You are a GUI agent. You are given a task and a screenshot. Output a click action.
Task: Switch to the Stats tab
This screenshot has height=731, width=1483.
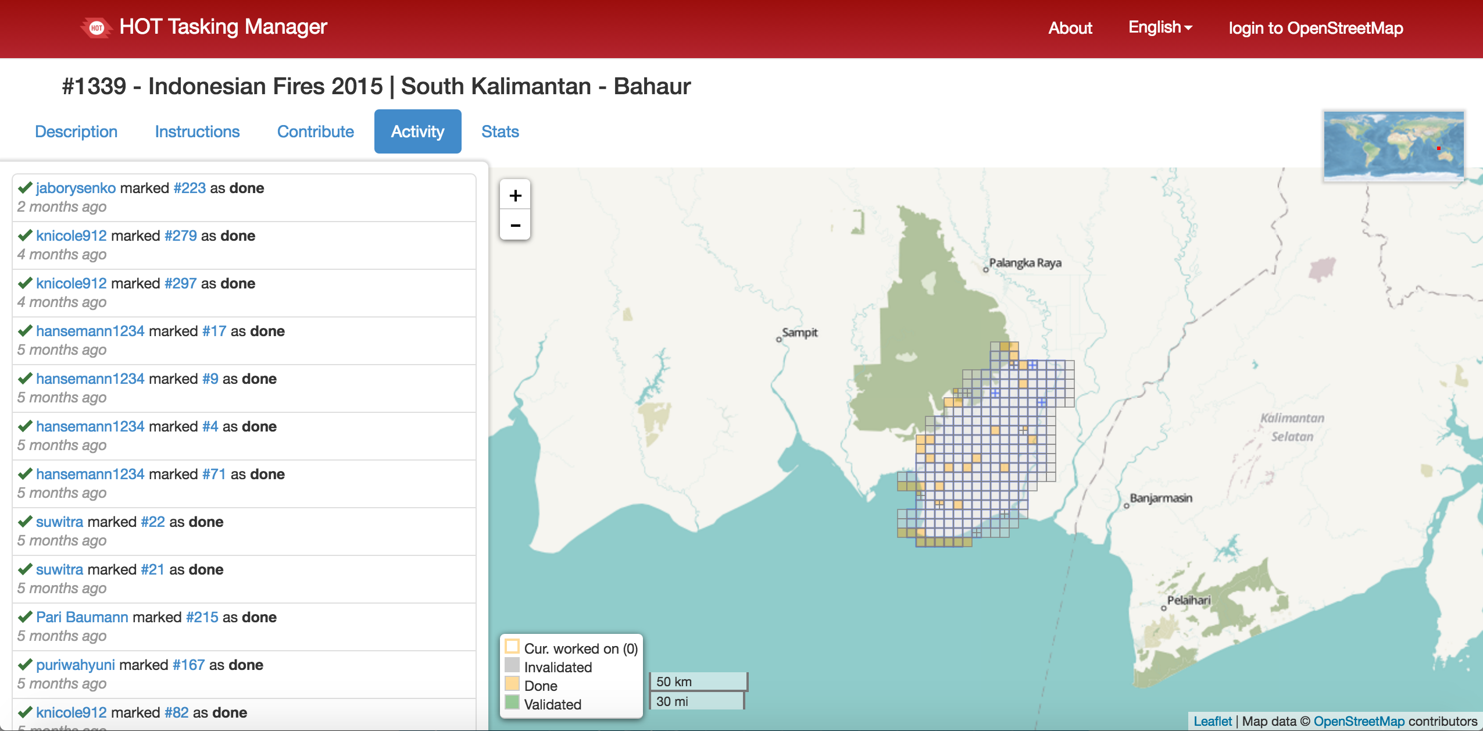pos(499,131)
